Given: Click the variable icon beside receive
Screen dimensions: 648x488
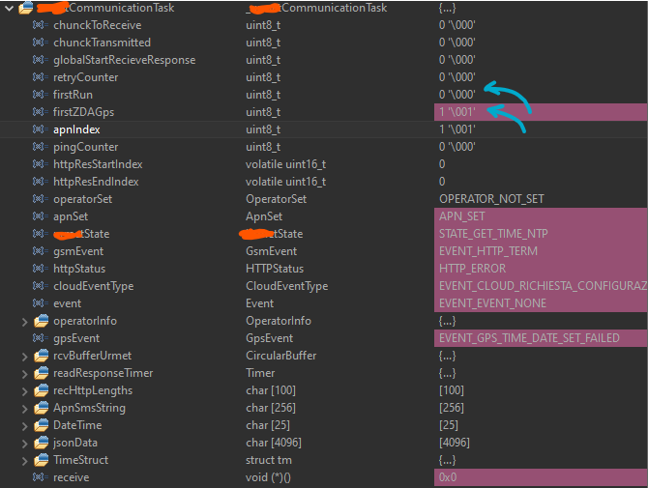Looking at the screenshot, I should click(41, 477).
